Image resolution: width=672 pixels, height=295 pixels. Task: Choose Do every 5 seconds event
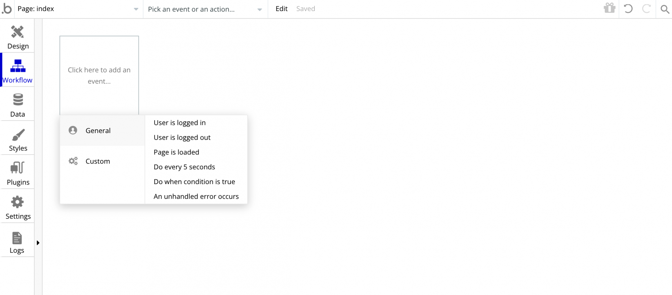184,167
